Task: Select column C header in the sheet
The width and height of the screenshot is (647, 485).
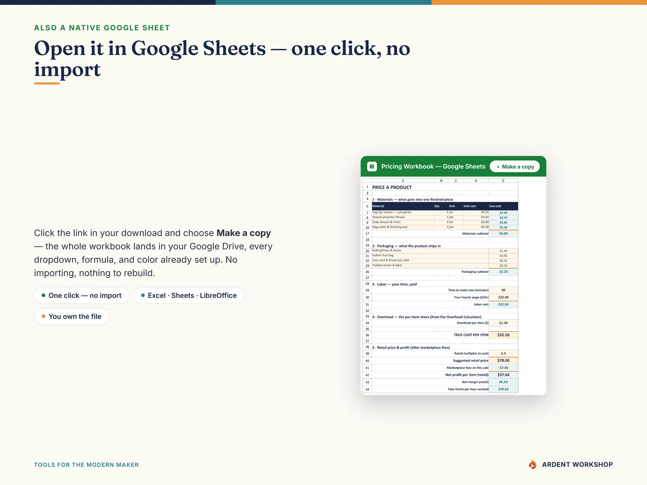Action: tap(456, 181)
